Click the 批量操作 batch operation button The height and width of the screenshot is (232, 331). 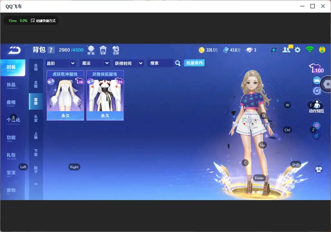tap(194, 63)
